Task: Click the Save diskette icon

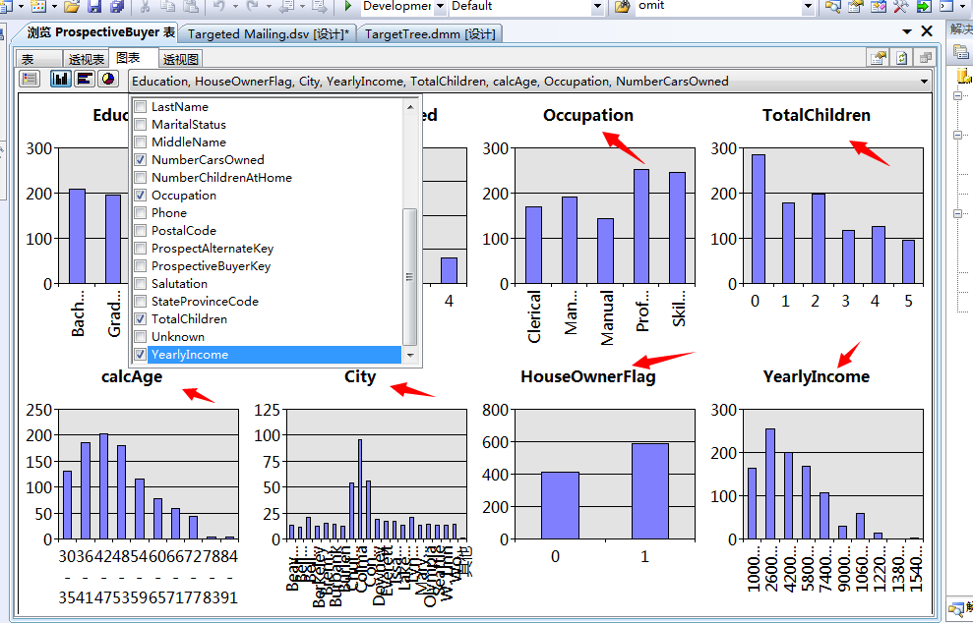Action: (x=93, y=6)
